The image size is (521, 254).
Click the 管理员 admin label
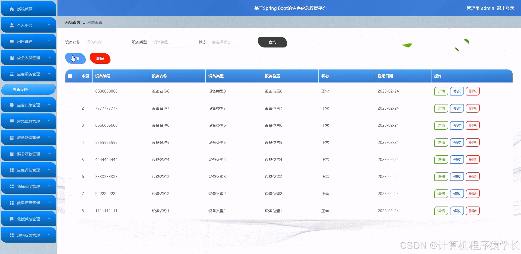pos(480,8)
